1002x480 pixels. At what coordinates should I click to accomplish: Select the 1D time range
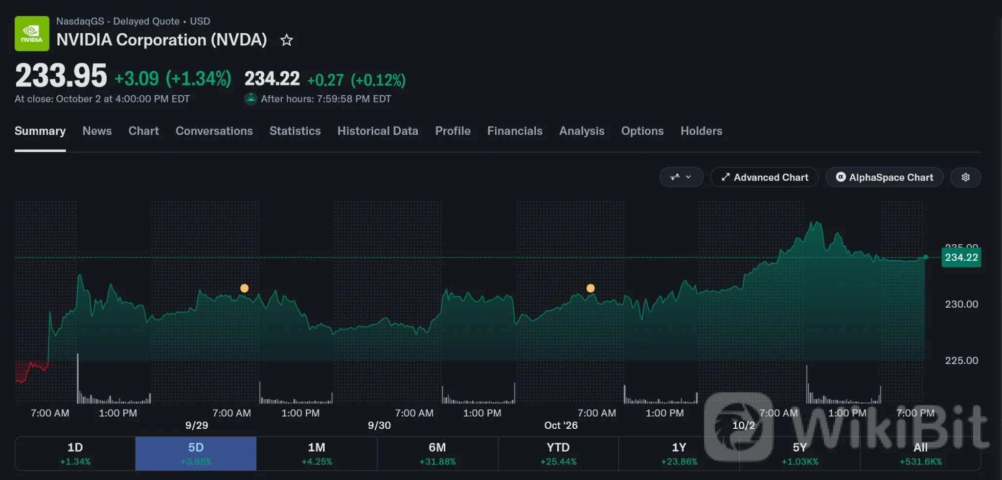click(75, 454)
